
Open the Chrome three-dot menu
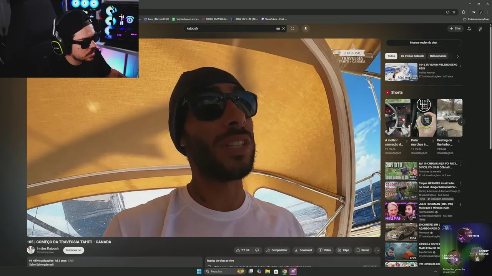(x=487, y=12)
